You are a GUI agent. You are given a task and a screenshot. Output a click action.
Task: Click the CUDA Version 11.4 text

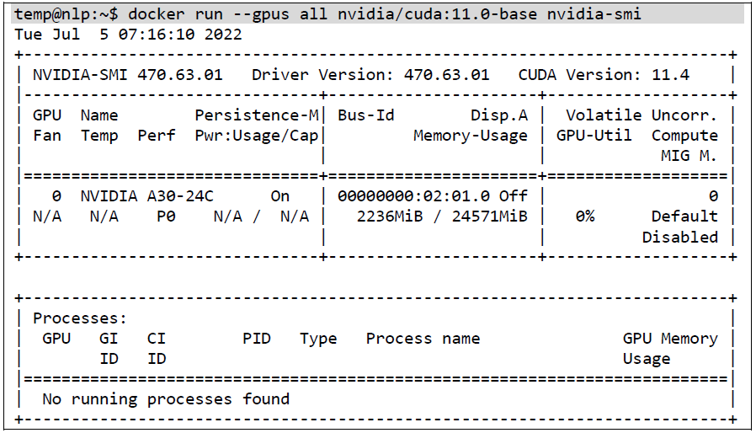(x=604, y=75)
